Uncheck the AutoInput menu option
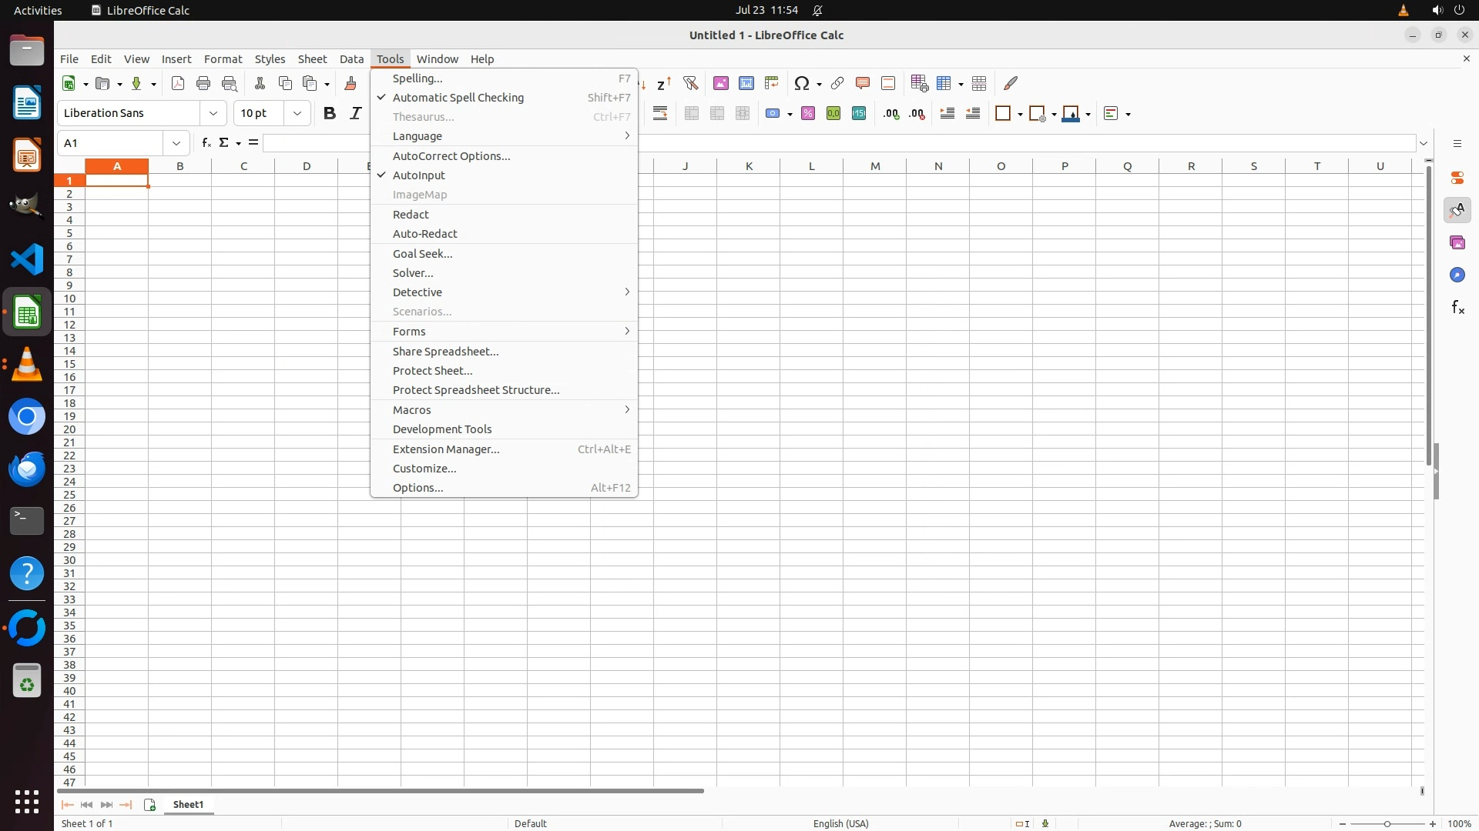This screenshot has width=1479, height=831. (419, 175)
